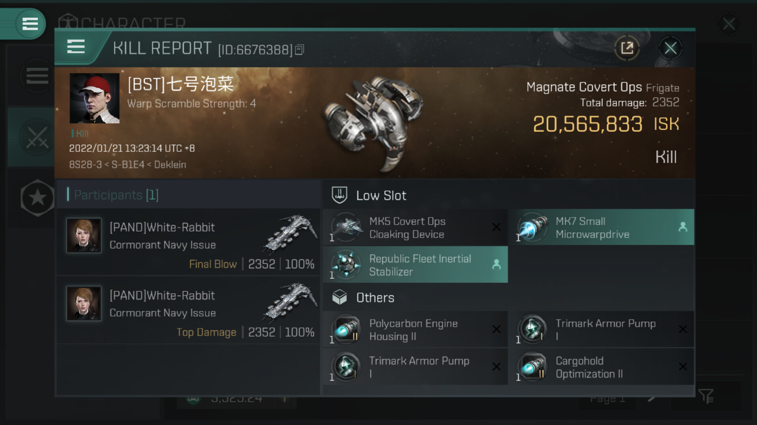Select the MK7 Small Microwarpdrive module
The width and height of the screenshot is (757, 425).
tap(601, 227)
